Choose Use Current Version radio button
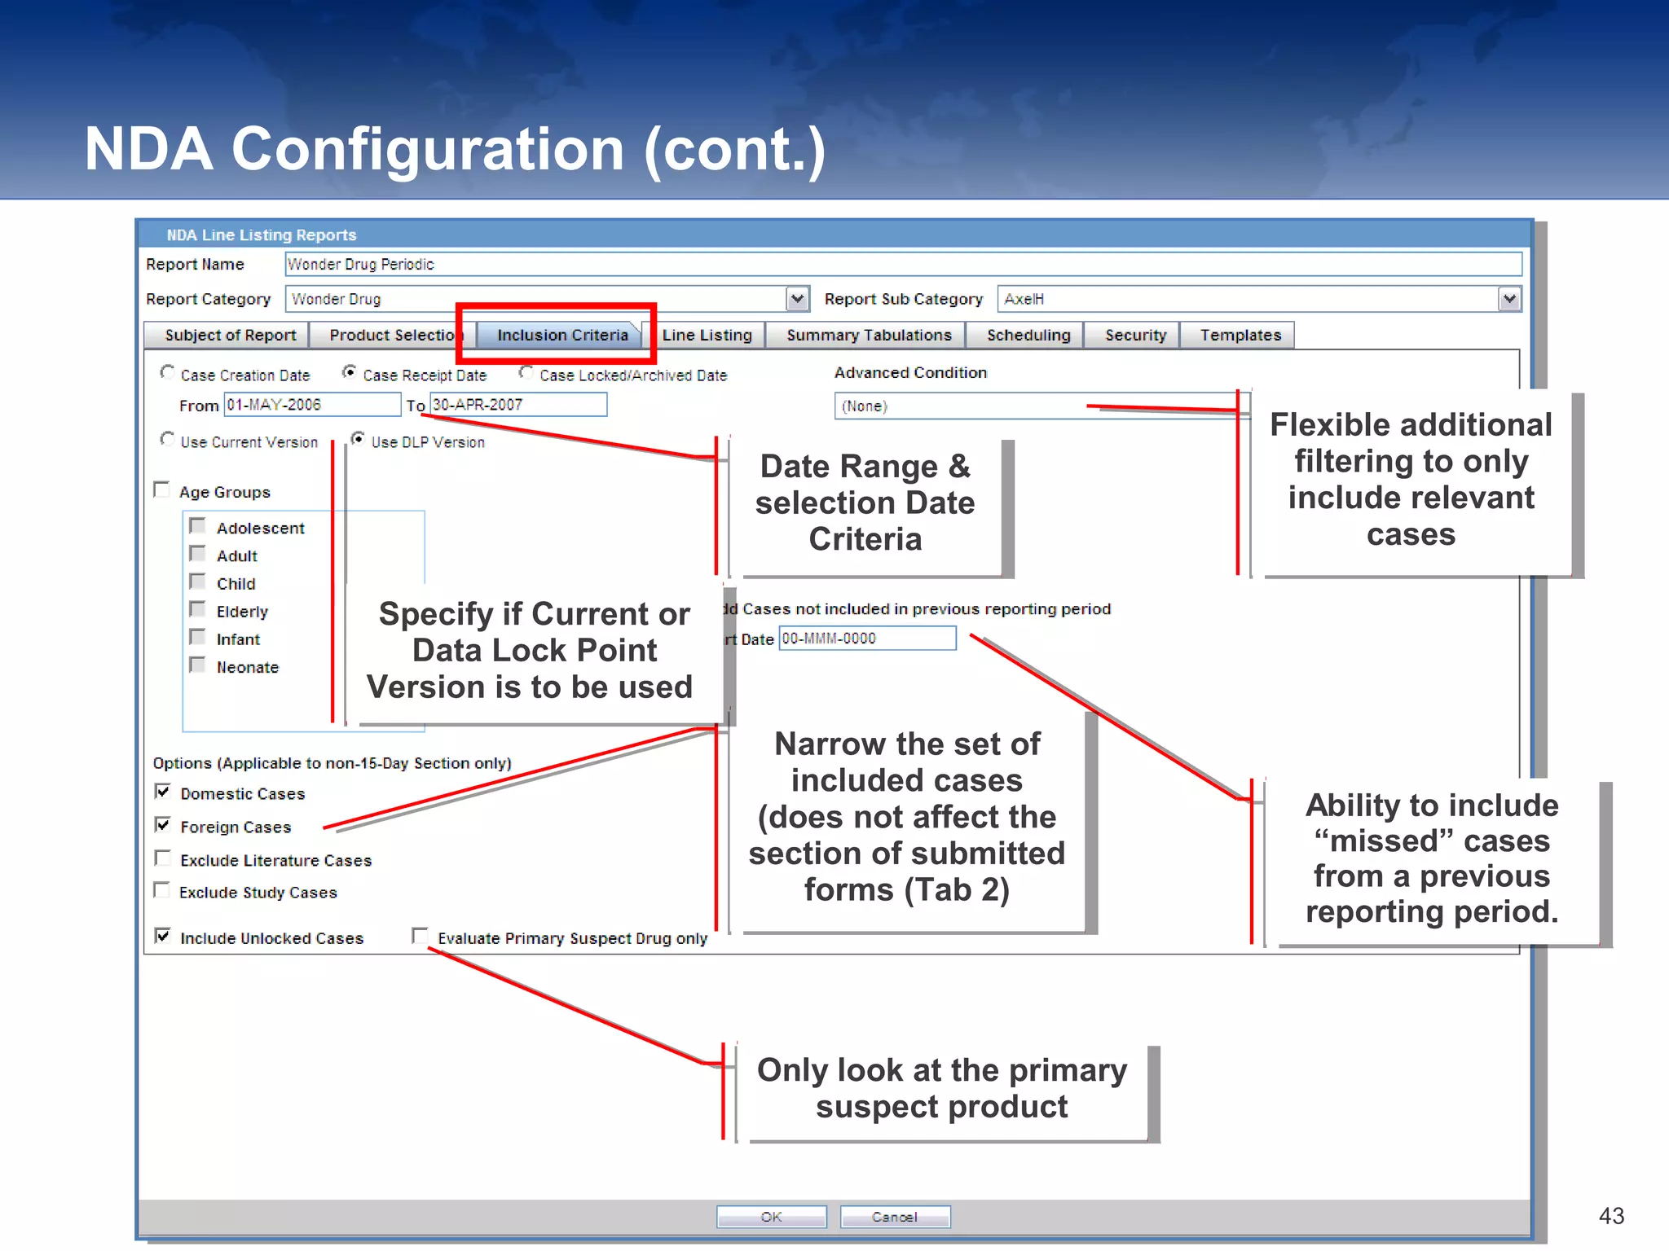Screen dimensions: 1669x1251 [x=167, y=439]
